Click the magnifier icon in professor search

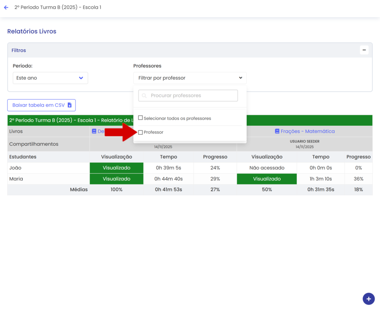click(x=144, y=96)
